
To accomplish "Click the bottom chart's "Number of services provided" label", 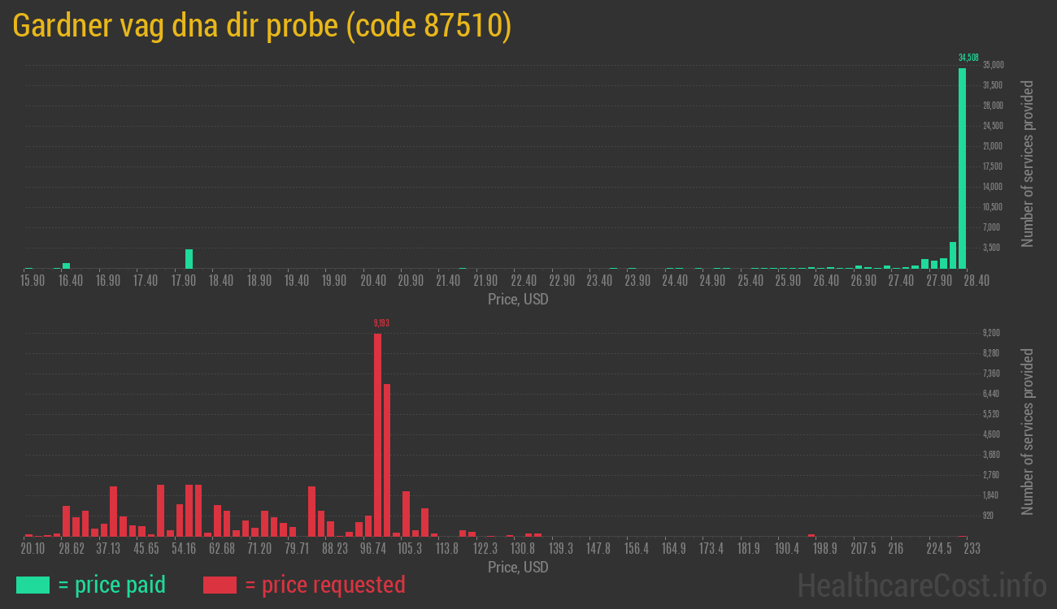I will pyautogui.click(x=1028, y=431).
